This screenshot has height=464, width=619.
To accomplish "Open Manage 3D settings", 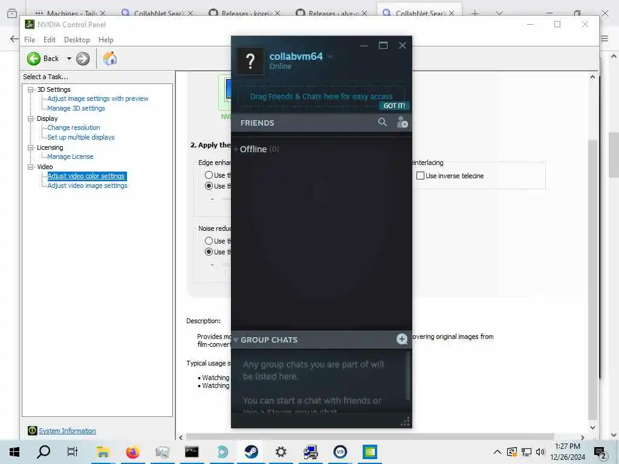I will [x=76, y=108].
